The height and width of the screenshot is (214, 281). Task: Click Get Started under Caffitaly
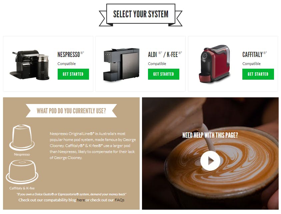pyautogui.click(x=258, y=74)
